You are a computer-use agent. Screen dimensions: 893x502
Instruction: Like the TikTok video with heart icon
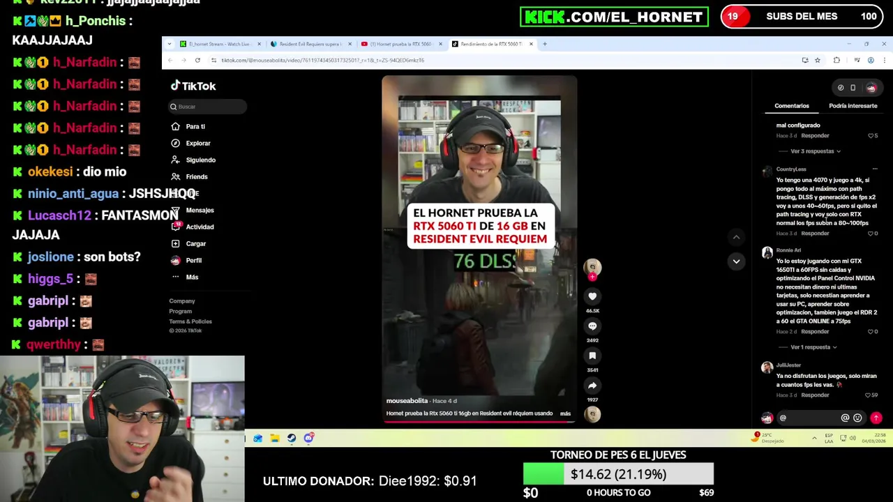pos(592,296)
